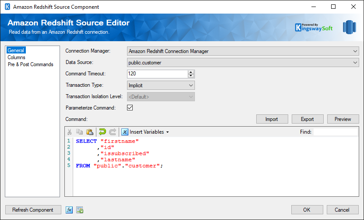
Task: Click the FROM keyword on line 5
Action: click(83, 166)
